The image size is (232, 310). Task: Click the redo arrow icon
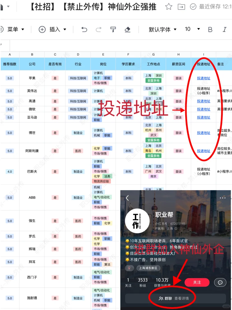[98, 29]
